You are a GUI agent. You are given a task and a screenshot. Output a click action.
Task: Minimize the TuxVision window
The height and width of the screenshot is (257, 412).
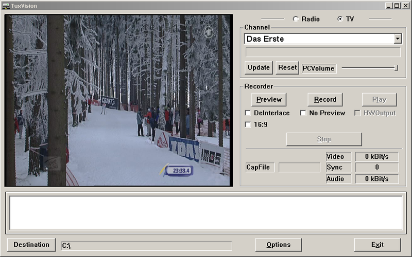click(x=389, y=6)
